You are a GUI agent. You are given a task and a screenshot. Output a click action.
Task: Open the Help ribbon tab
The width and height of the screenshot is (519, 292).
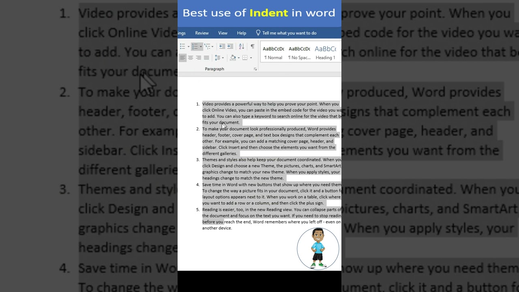(242, 33)
